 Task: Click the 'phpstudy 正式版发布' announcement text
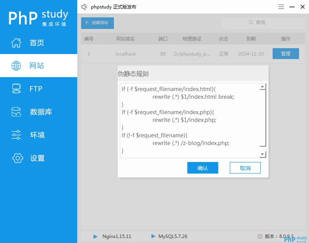pyautogui.click(x=114, y=7)
